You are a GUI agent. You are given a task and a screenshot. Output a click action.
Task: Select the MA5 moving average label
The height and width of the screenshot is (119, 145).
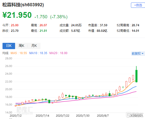click(19, 53)
